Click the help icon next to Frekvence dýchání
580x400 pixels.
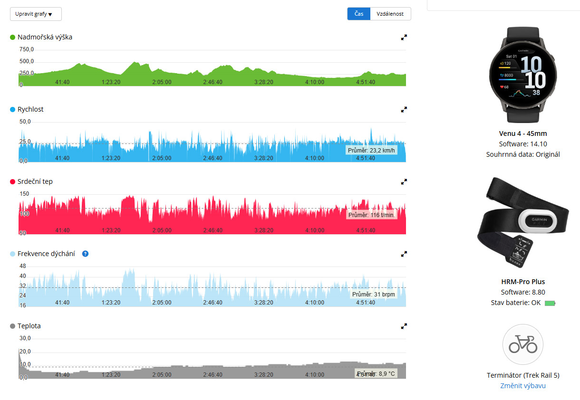[85, 254]
